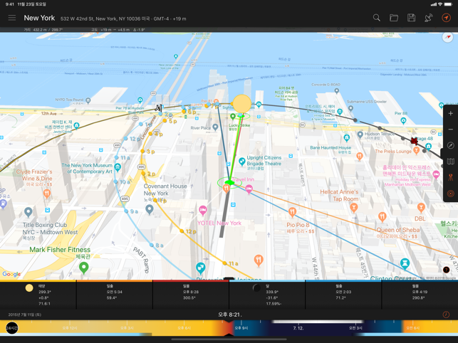458x343 pixels.
Task: Tap the map compass indicator
Action: (x=447, y=38)
